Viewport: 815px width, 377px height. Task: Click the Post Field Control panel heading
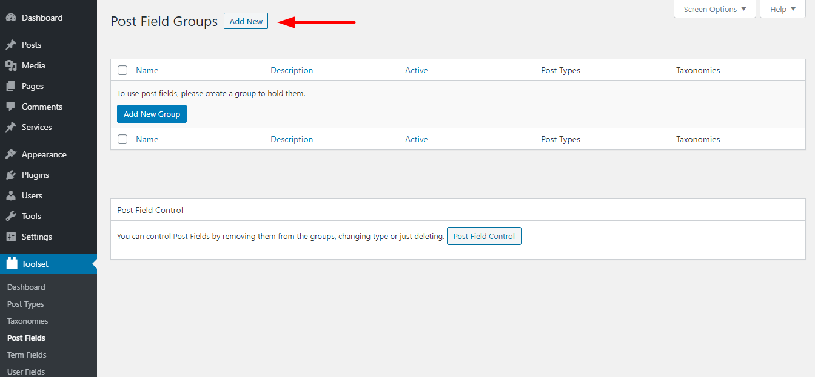coord(150,210)
